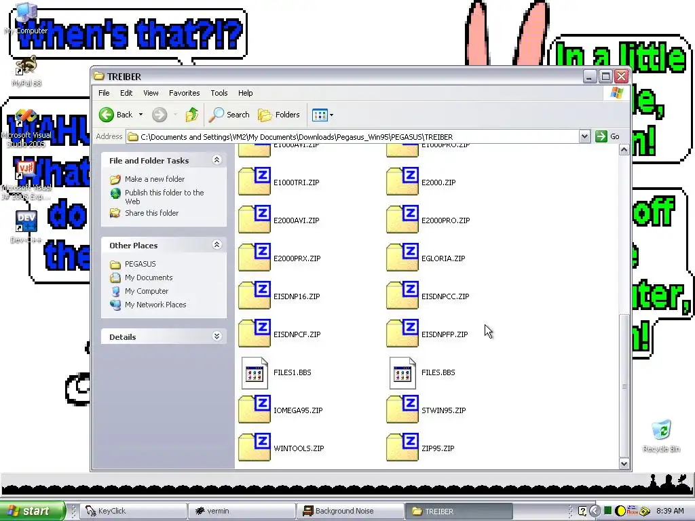Viewport: 695px width, 521px height.
Task: Click the scrollbar down arrow
Action: pos(624,464)
